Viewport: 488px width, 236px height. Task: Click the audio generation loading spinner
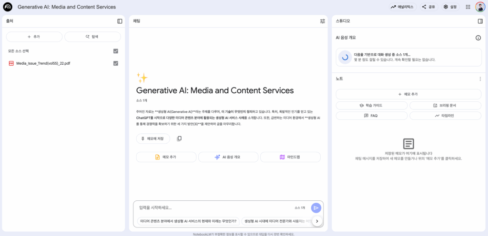point(345,57)
